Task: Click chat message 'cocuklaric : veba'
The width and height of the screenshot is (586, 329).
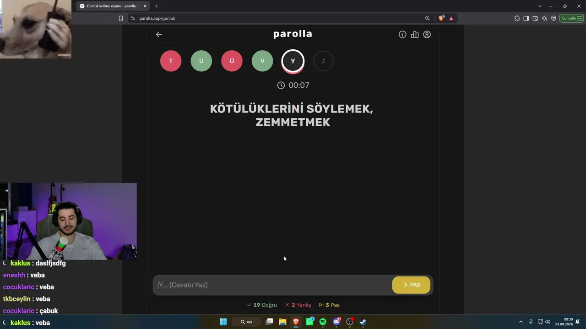Action: (28, 287)
